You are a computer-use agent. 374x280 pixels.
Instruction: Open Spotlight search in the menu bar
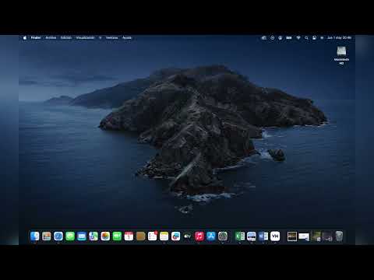coord(306,38)
